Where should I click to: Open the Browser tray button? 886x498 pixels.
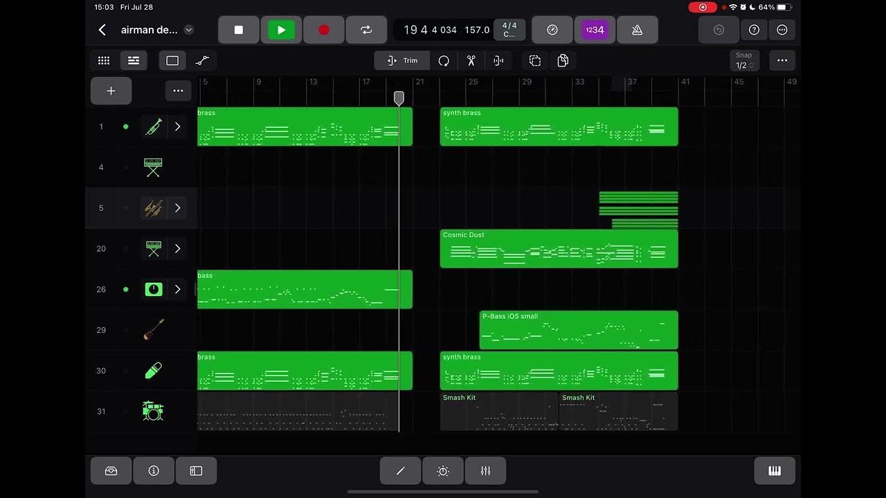click(111, 471)
